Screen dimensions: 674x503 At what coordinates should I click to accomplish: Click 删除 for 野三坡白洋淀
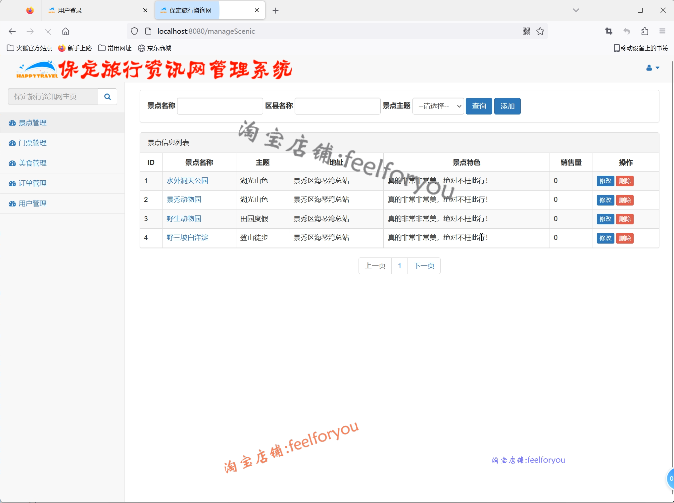625,238
